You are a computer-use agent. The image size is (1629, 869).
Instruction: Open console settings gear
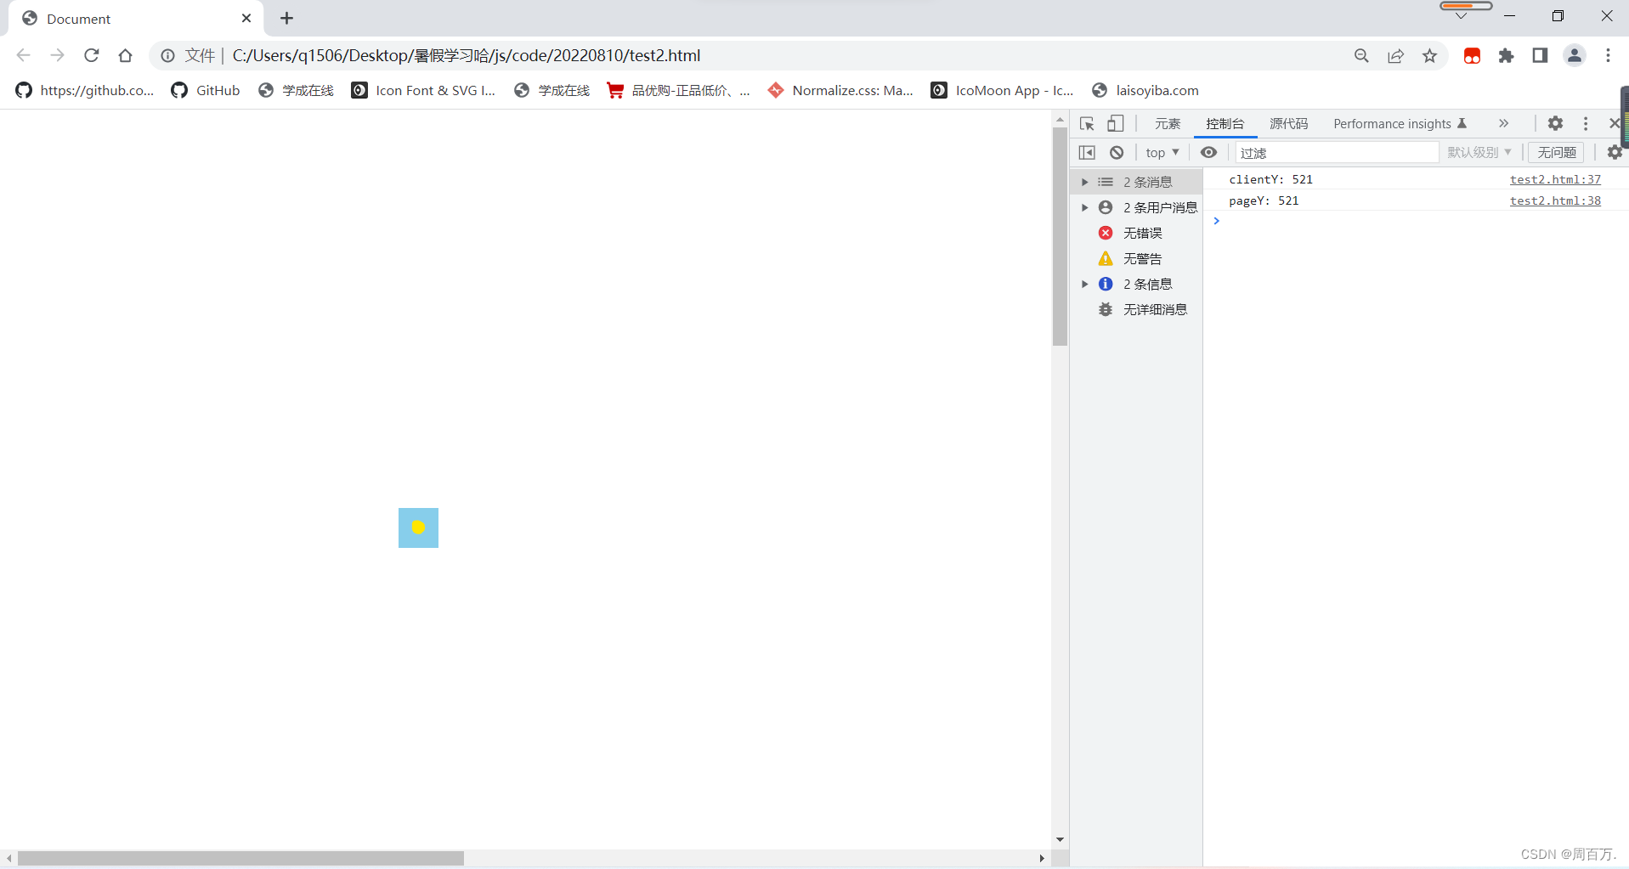point(1615,152)
